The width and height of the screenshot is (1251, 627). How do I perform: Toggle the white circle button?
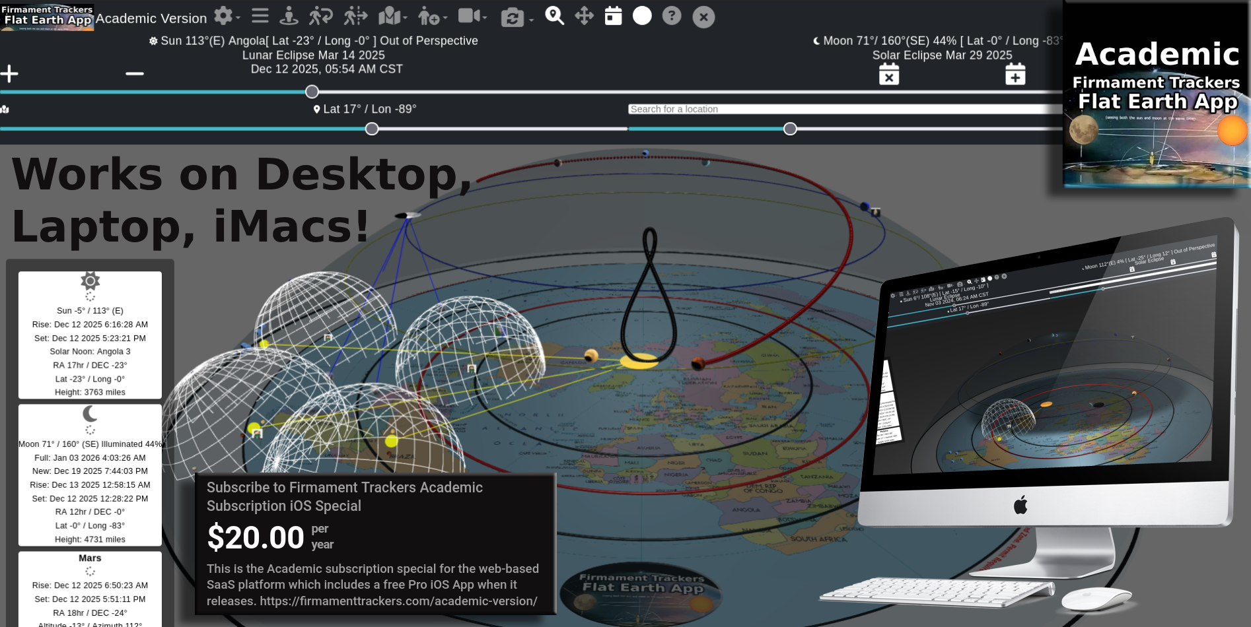pyautogui.click(x=642, y=16)
